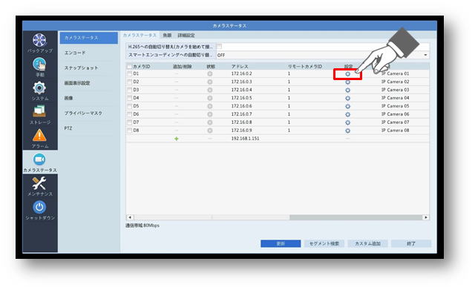Screen dimensions: 475x290
Task: Click the address cell 172.16.0.5
Action: (241, 98)
